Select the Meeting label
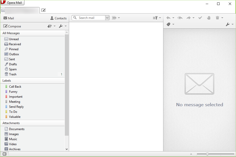This screenshot has width=236, height=157. coord(33,102)
